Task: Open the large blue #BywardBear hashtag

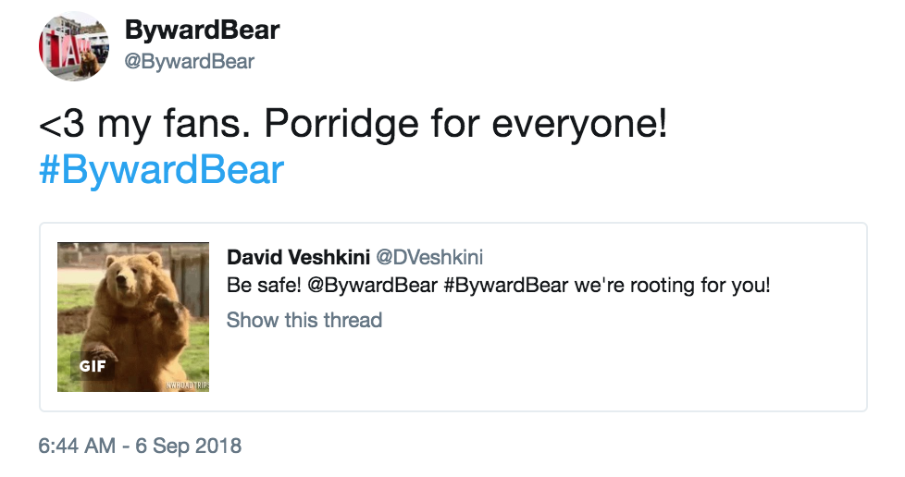Action: point(161,170)
